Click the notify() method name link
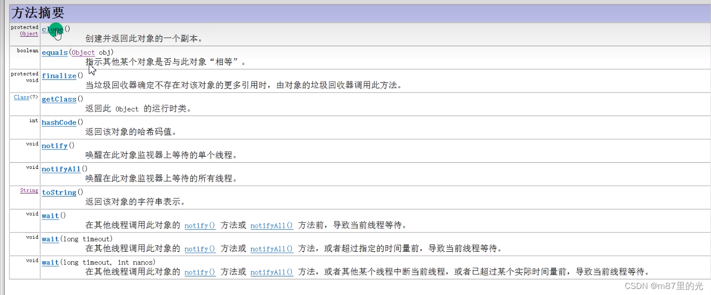Image resolution: width=711 pixels, height=295 pixels. click(x=54, y=146)
